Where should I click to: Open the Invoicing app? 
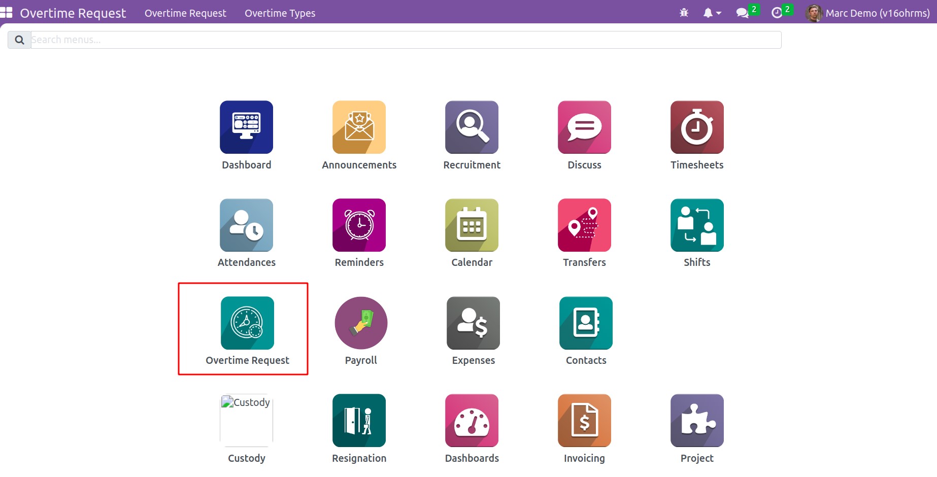tap(584, 421)
